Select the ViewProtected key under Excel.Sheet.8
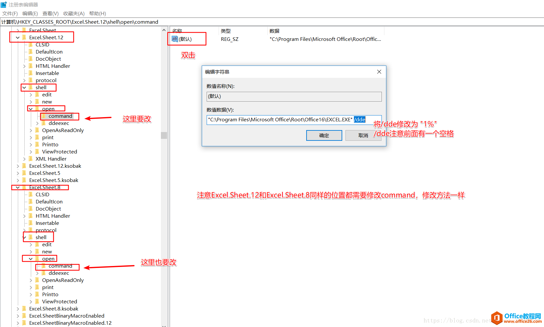Viewport: 544px width, 327px height. coord(60,302)
